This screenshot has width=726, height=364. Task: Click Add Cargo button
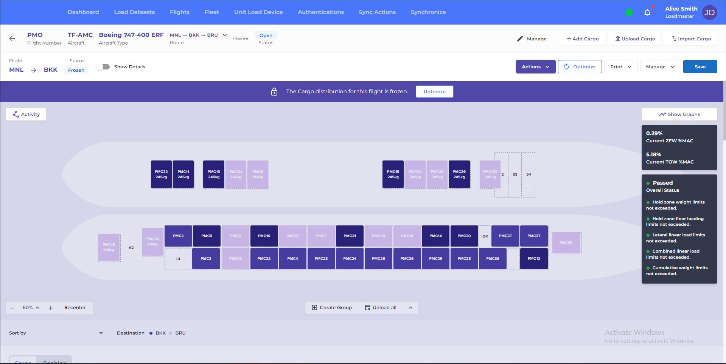(x=582, y=39)
